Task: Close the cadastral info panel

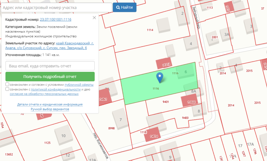Action: pos(94,18)
